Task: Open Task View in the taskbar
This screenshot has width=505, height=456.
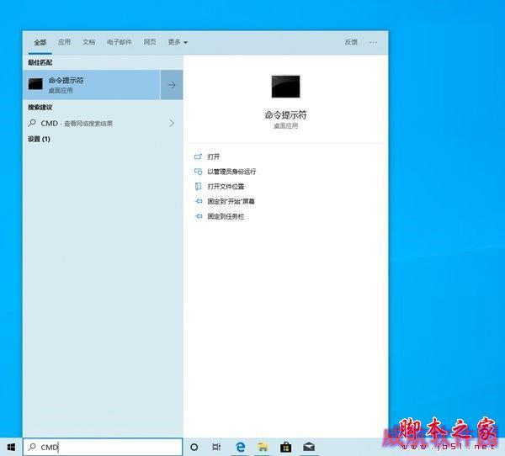Action: tap(217, 447)
